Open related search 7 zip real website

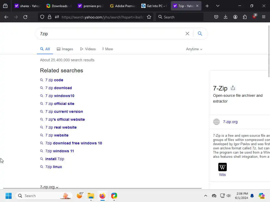click(x=61, y=128)
